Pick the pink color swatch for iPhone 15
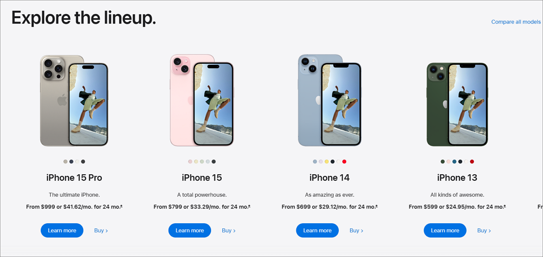Screen dimensions: 543x257 point(190,161)
